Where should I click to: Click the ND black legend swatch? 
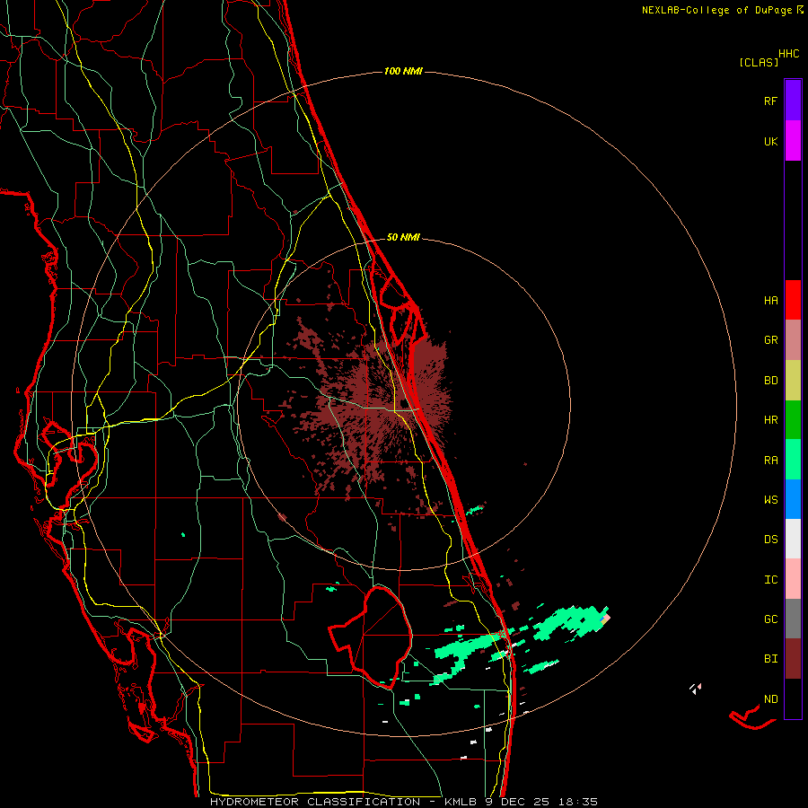click(x=793, y=698)
